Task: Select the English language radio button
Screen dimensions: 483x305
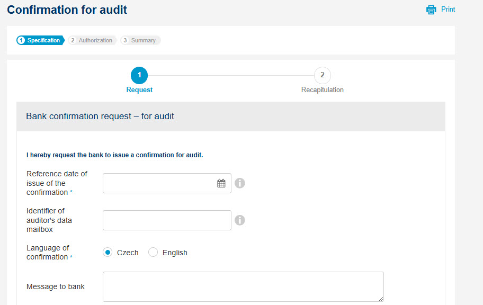Action: (153, 253)
